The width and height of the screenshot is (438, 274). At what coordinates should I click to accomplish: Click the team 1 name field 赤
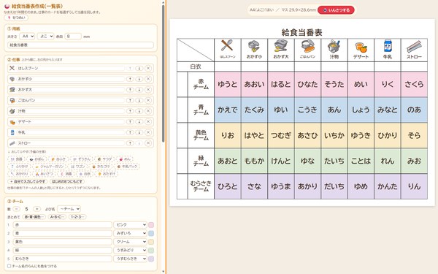(63, 225)
